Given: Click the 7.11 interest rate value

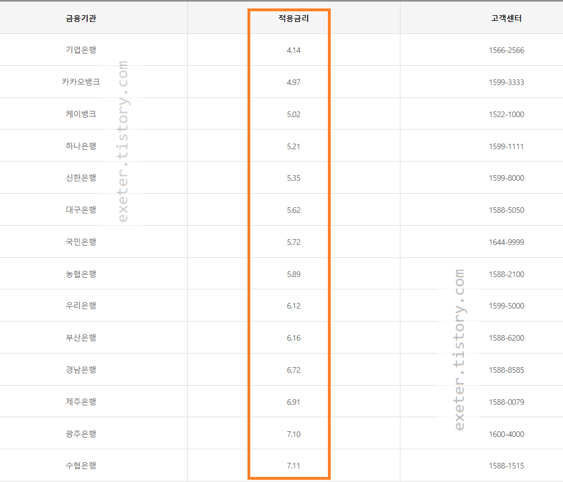Looking at the screenshot, I should point(294,466).
